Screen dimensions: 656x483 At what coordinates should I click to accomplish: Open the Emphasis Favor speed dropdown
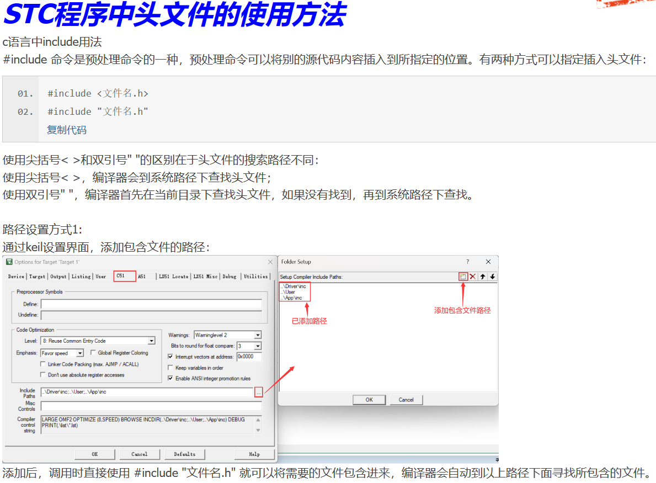(80, 353)
